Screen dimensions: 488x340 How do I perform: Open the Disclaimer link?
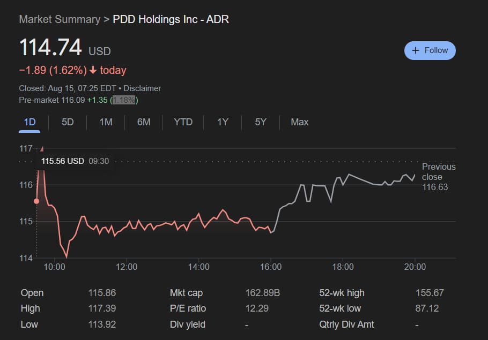click(142, 88)
